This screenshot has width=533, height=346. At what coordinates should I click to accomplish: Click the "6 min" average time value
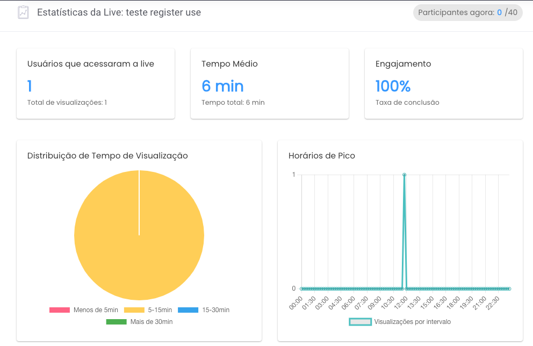[x=222, y=86]
